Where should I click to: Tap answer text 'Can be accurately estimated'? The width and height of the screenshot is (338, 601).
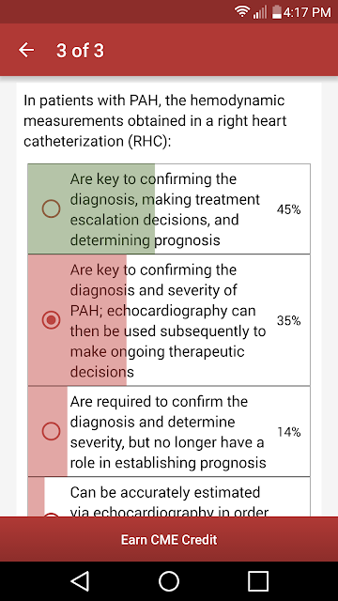(165, 492)
